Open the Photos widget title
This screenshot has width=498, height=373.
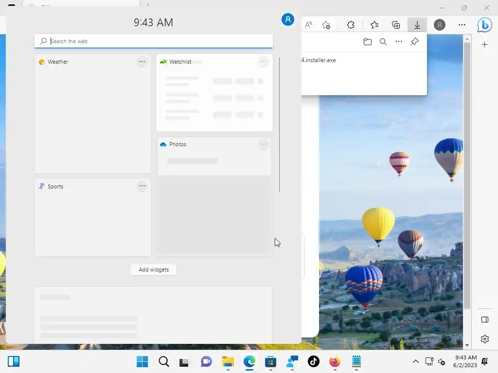pos(178,144)
